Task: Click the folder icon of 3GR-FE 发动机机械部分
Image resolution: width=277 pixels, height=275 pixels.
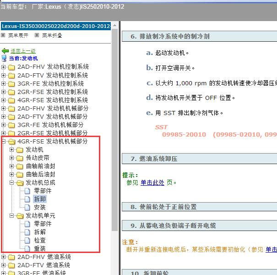Action: click(11, 125)
